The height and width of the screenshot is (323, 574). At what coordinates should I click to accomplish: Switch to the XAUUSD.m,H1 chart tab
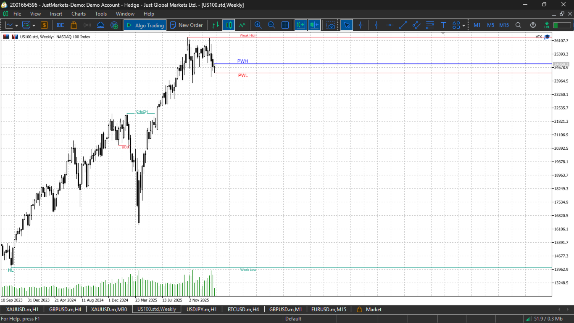tap(22, 310)
